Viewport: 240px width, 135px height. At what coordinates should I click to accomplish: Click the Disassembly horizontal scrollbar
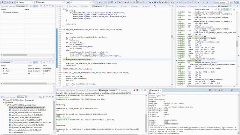coord(205,86)
